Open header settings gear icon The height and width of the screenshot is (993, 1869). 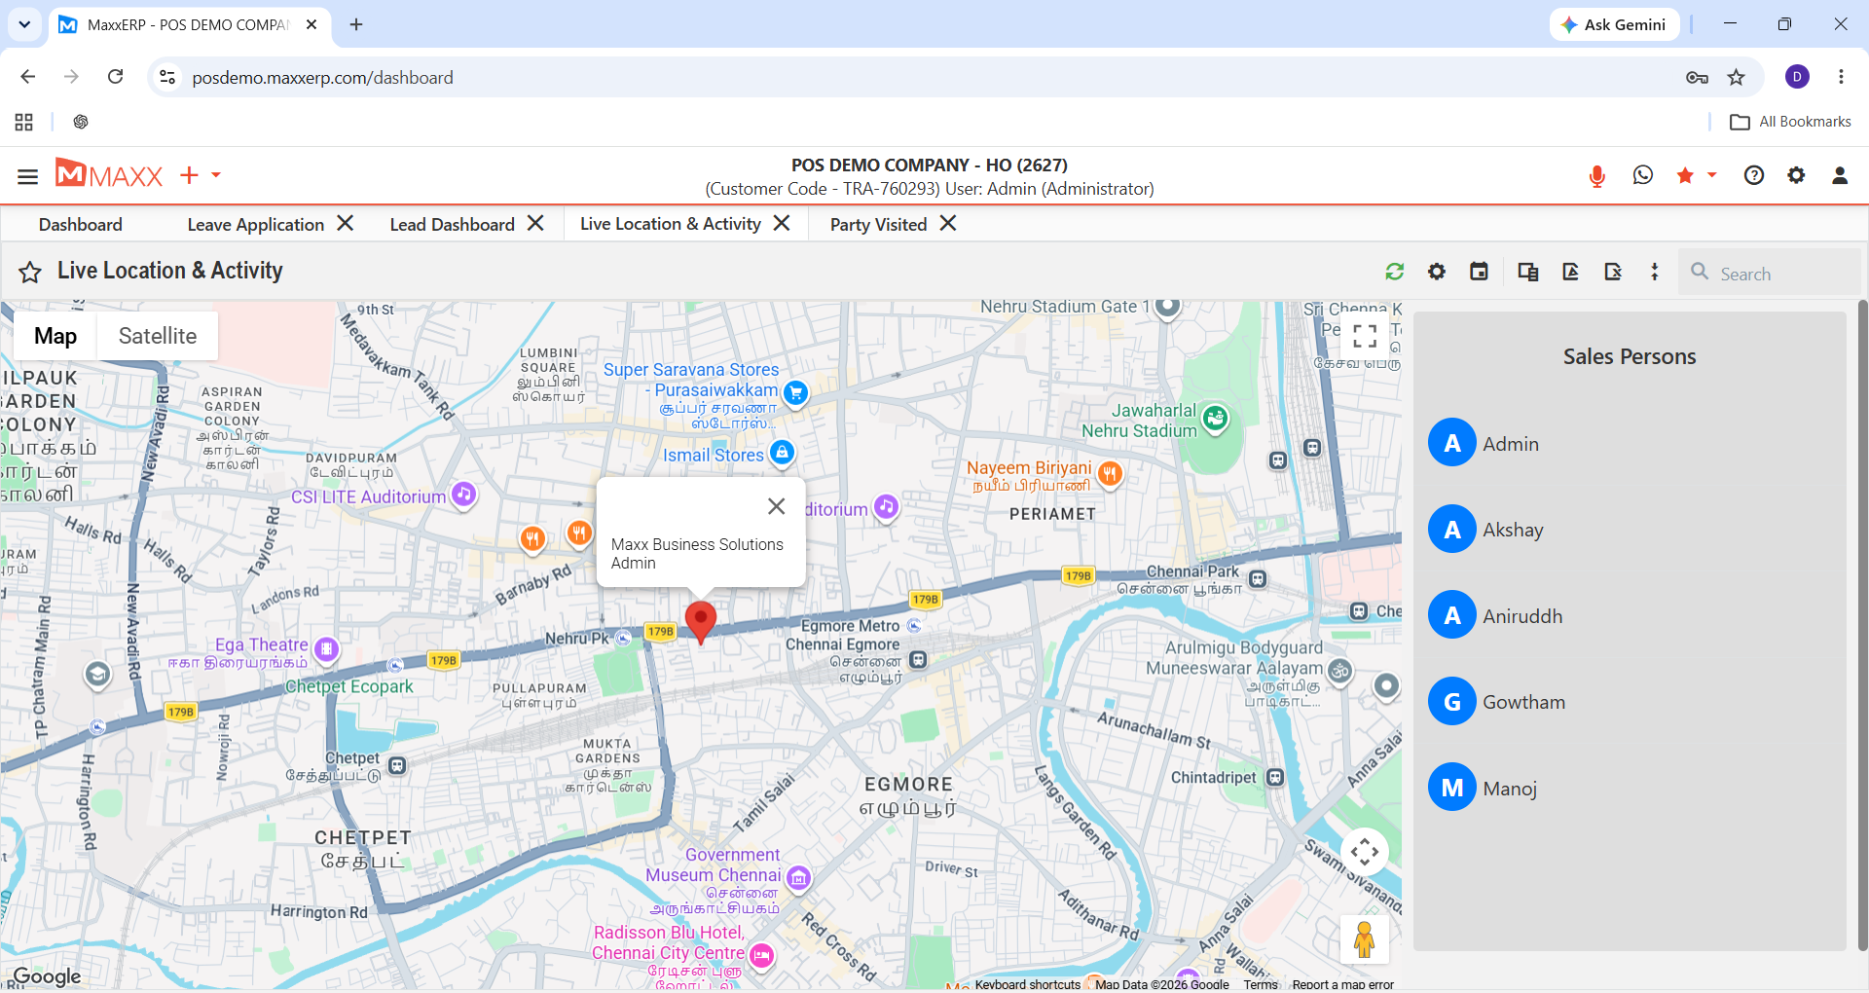pos(1796,175)
